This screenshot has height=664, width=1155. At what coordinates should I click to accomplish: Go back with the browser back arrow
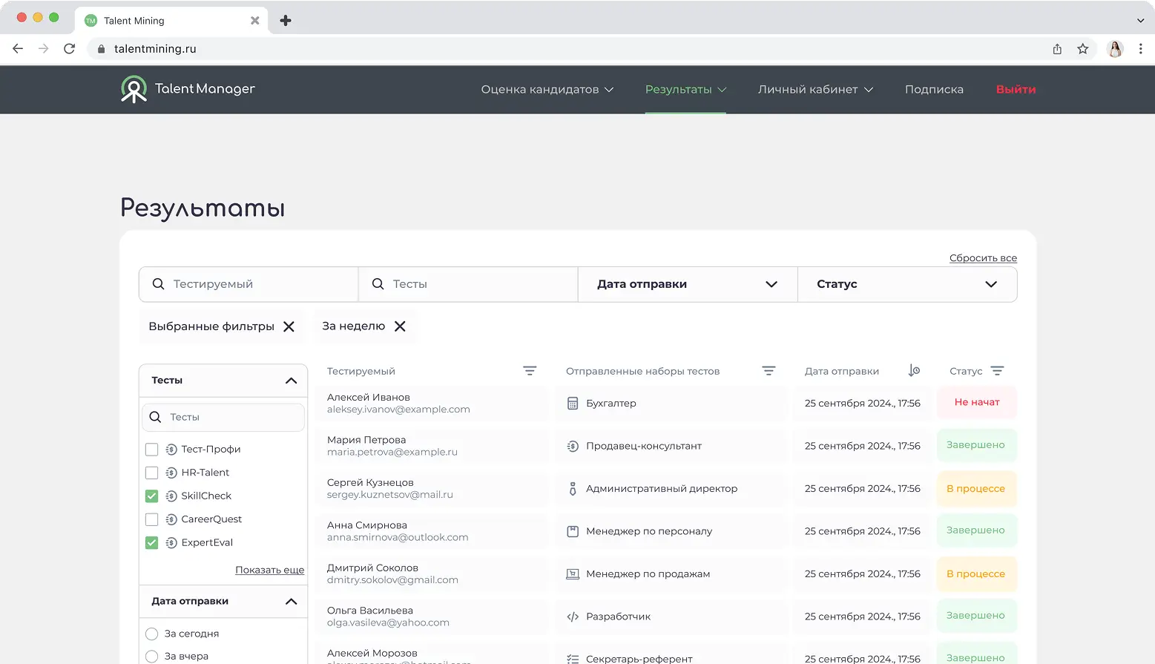(18, 49)
